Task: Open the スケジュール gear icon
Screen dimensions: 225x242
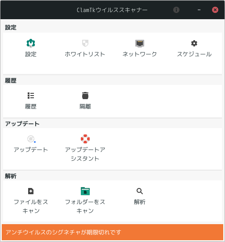Action: tap(194, 43)
